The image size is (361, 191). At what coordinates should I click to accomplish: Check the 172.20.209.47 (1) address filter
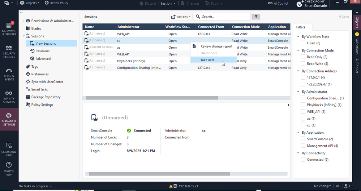coord(303,84)
